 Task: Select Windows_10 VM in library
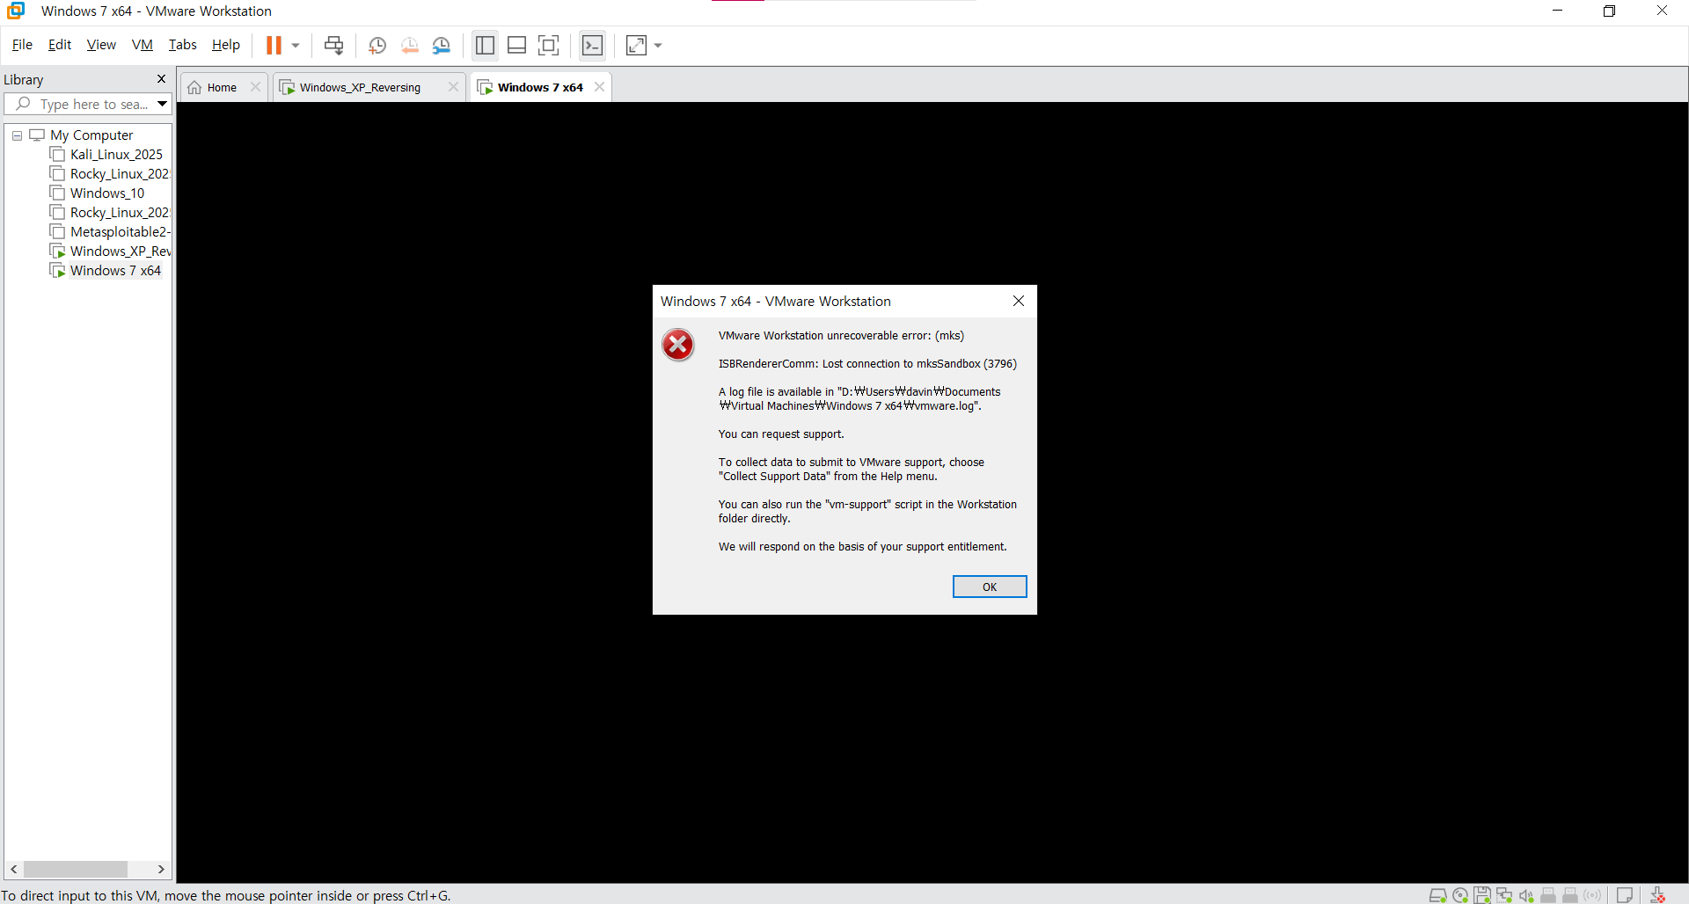click(107, 193)
